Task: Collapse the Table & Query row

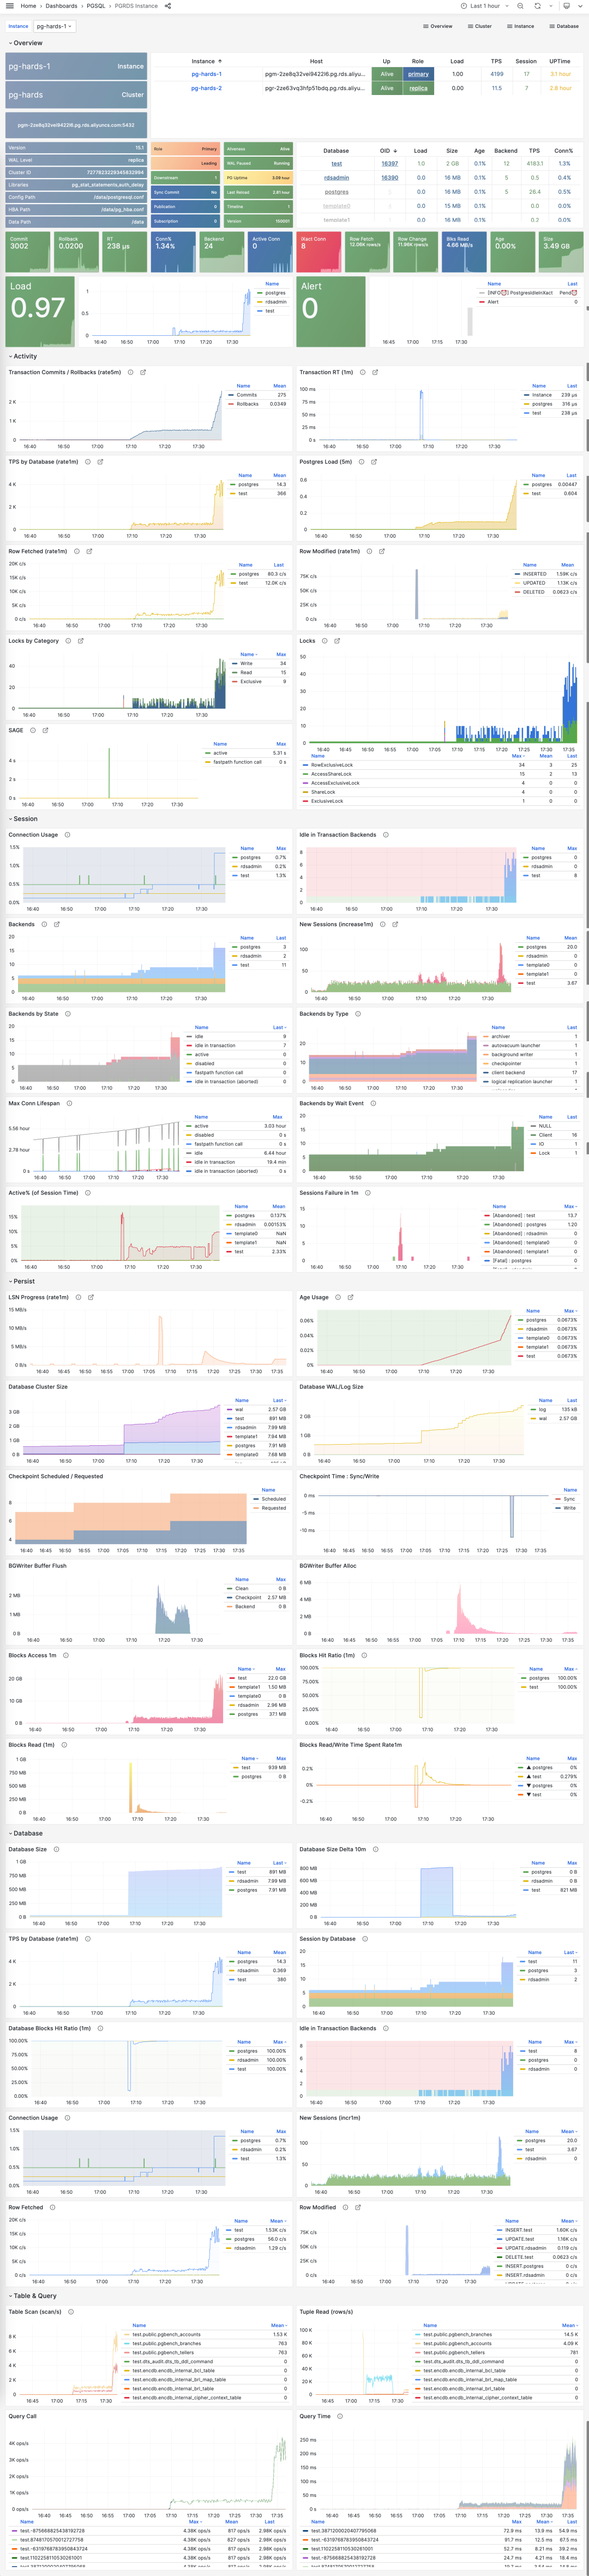Action: (x=34, y=2296)
